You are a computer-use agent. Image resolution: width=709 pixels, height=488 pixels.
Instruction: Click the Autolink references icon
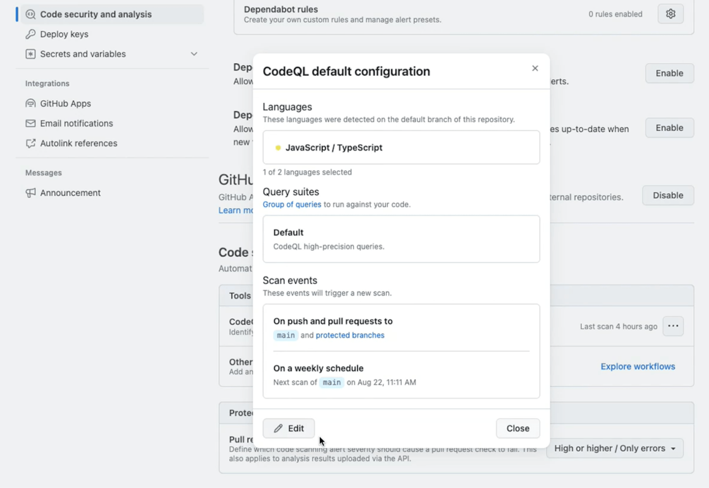(30, 143)
